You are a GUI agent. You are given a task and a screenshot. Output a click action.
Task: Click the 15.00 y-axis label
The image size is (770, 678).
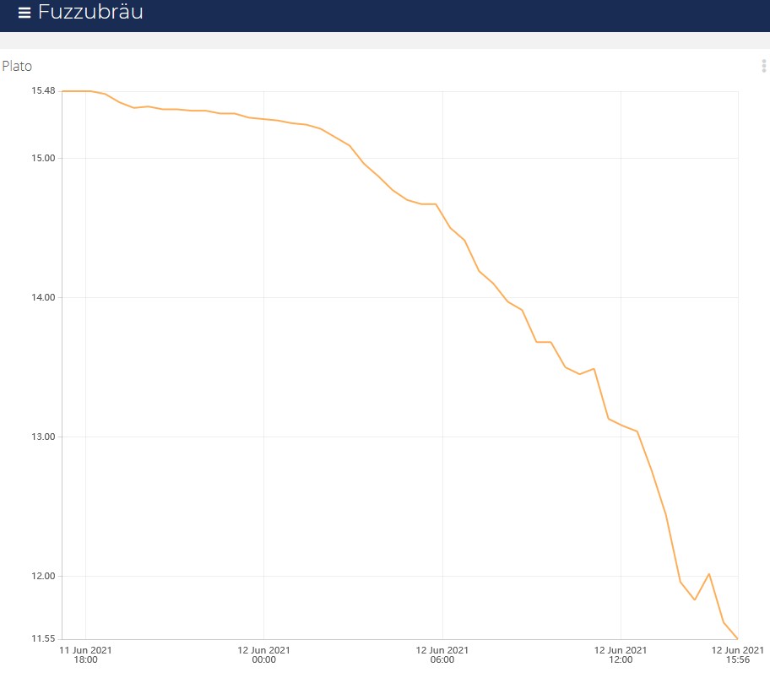coord(43,158)
